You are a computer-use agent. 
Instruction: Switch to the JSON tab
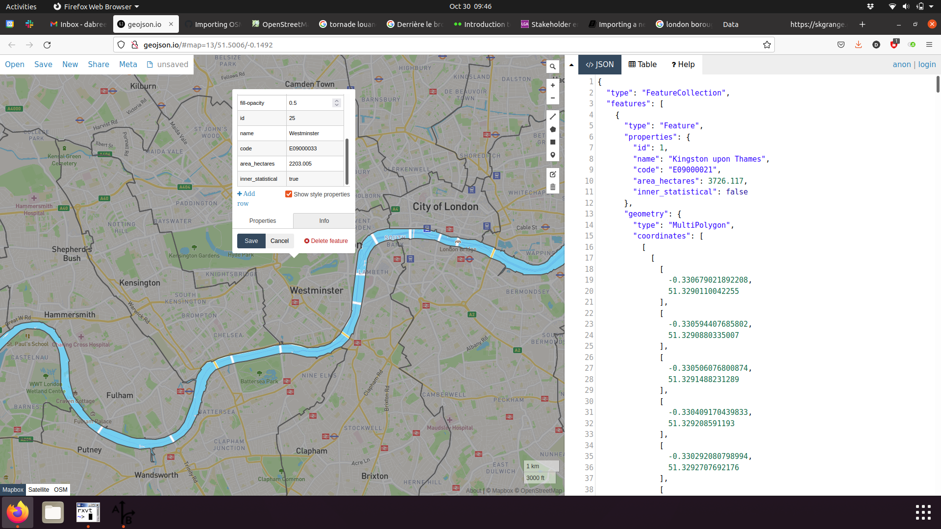point(600,65)
